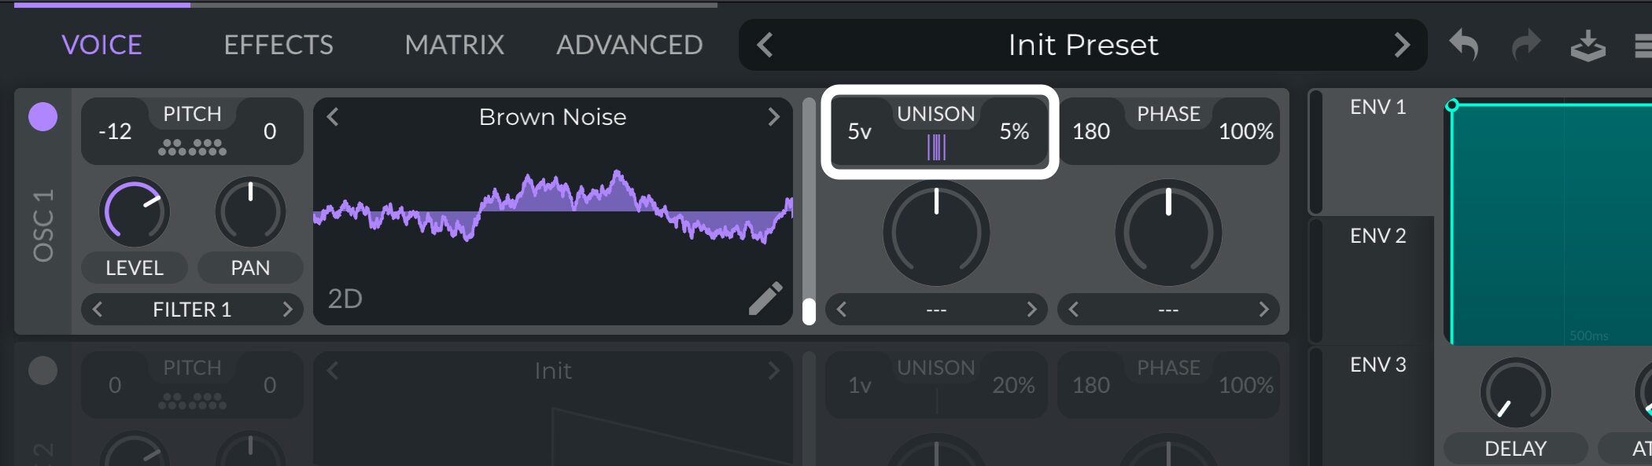Select the next preset arrow
The height and width of the screenshot is (466, 1652).
[x=1401, y=45]
